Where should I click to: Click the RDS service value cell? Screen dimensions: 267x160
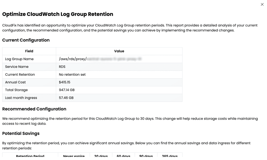coord(119,67)
